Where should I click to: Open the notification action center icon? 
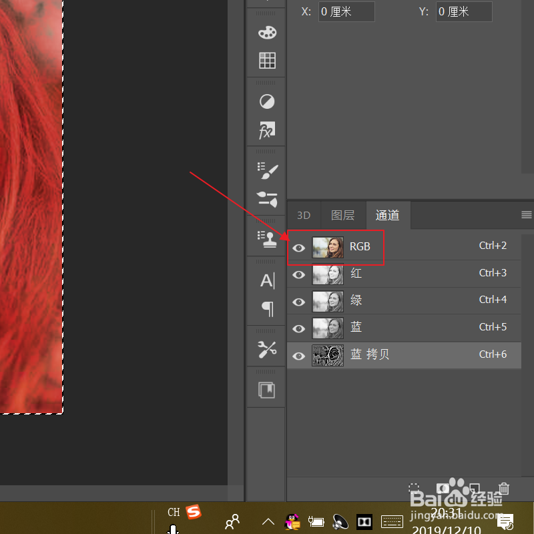(x=505, y=522)
